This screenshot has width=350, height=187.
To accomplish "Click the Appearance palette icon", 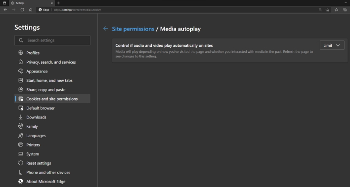I will coord(21,71).
